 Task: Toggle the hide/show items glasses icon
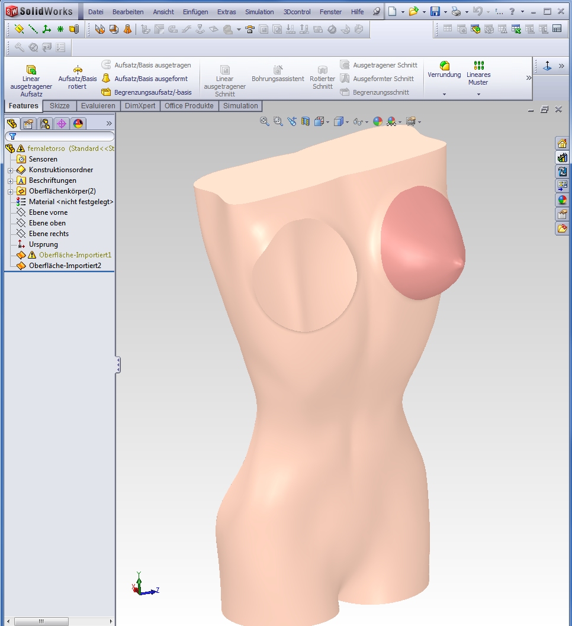coord(358,121)
